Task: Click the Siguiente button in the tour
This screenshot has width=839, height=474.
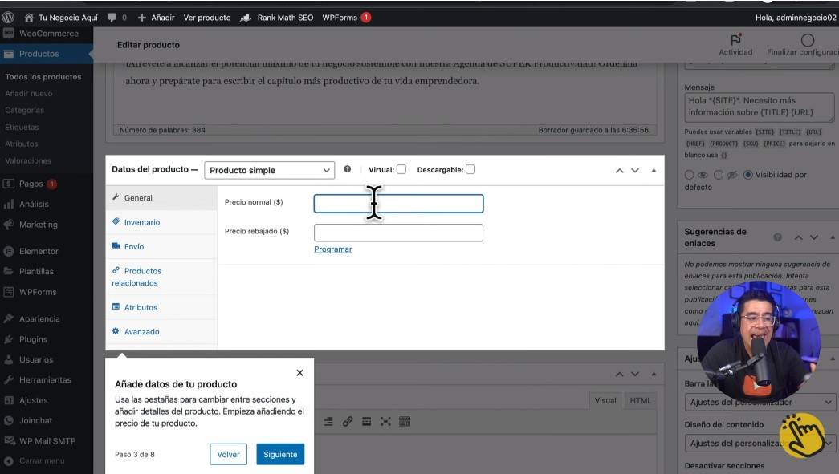Action: click(x=280, y=454)
